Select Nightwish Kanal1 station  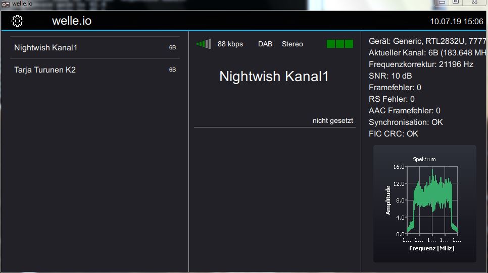tap(46, 48)
